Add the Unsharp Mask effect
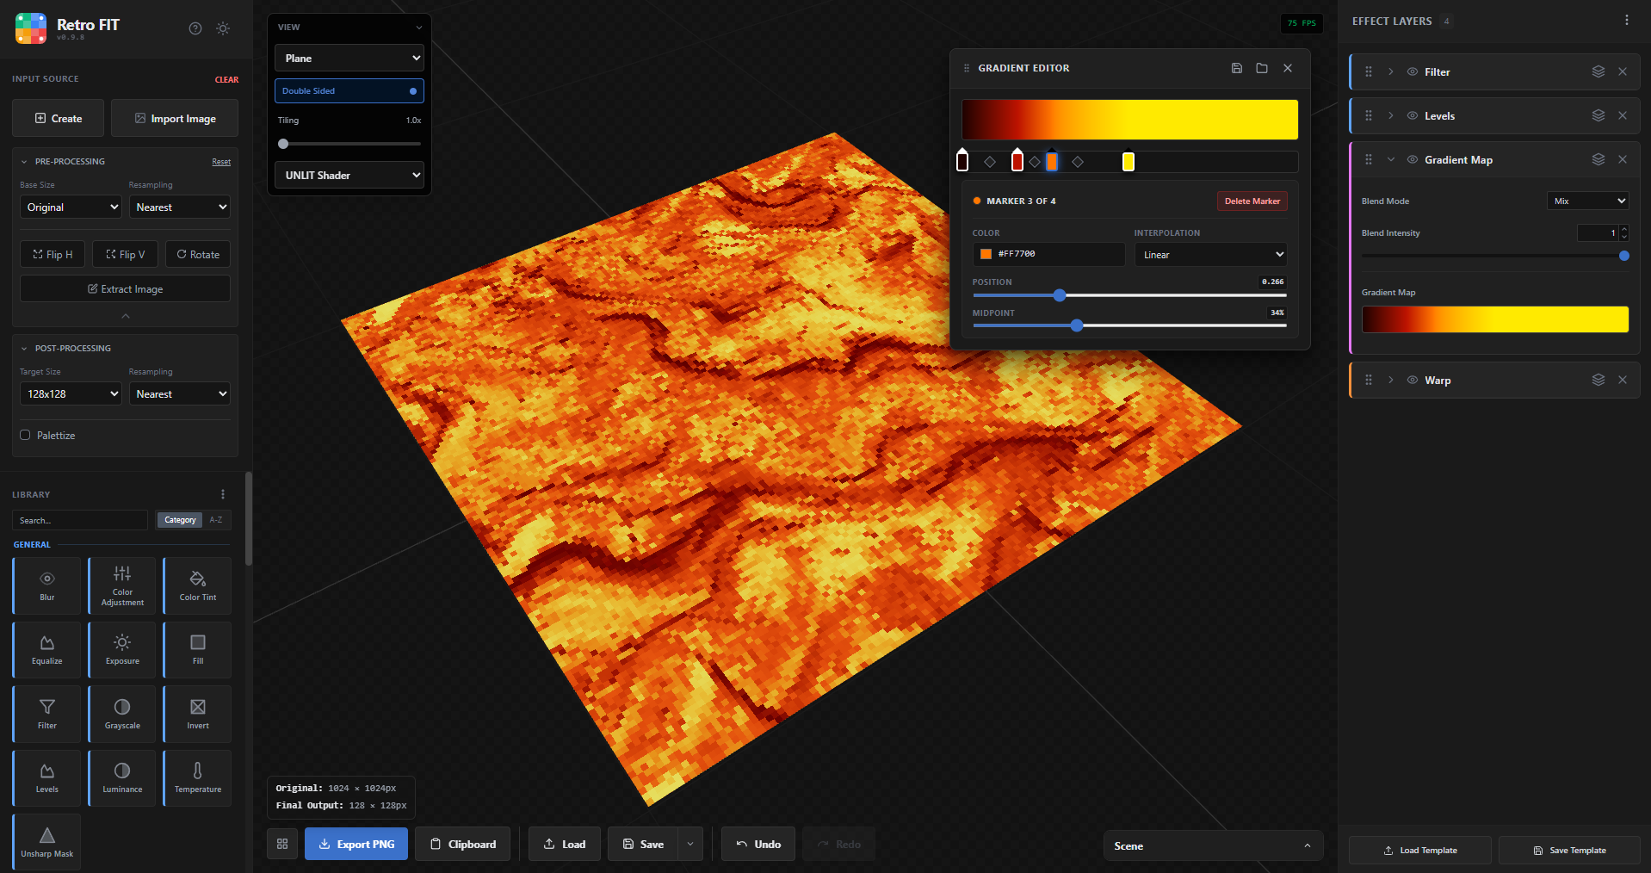Screen dimensions: 1651x873 [47, 842]
